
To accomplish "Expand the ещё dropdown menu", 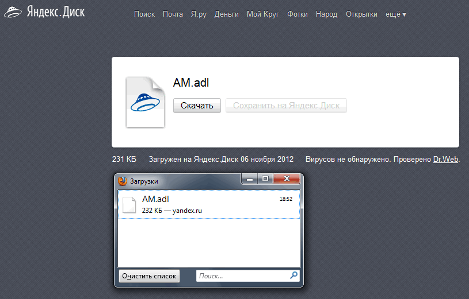I will (x=395, y=14).
